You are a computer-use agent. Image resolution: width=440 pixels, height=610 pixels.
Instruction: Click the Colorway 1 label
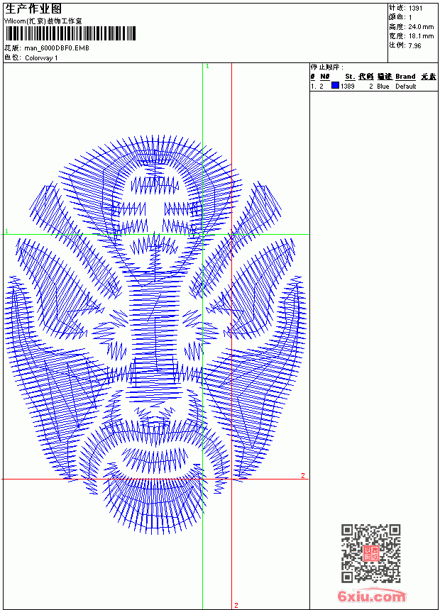[41, 58]
